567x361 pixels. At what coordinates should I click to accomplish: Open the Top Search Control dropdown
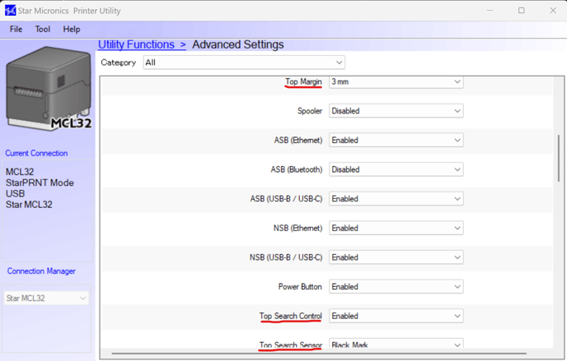pos(396,316)
